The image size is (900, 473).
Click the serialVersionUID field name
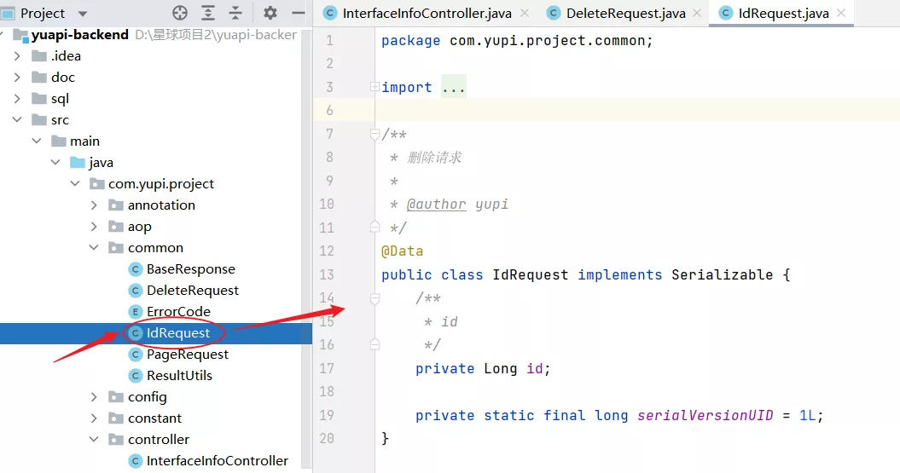coord(705,415)
